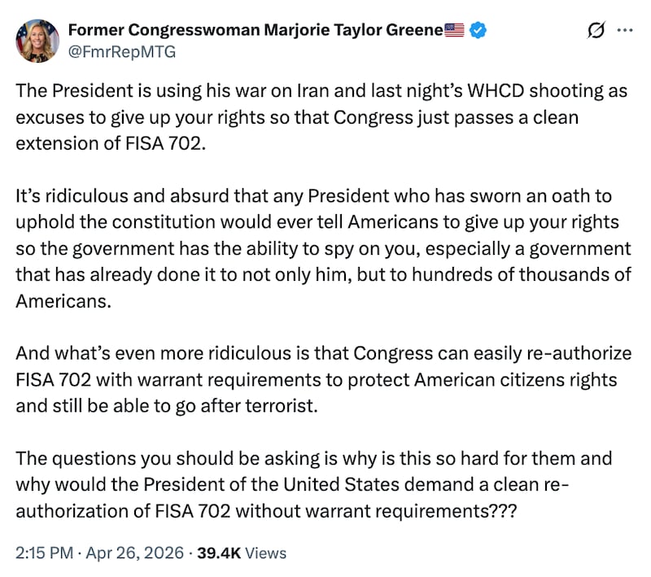This screenshot has width=651, height=577.
Task: Open the three-dot more options menu
Action: [x=625, y=31]
